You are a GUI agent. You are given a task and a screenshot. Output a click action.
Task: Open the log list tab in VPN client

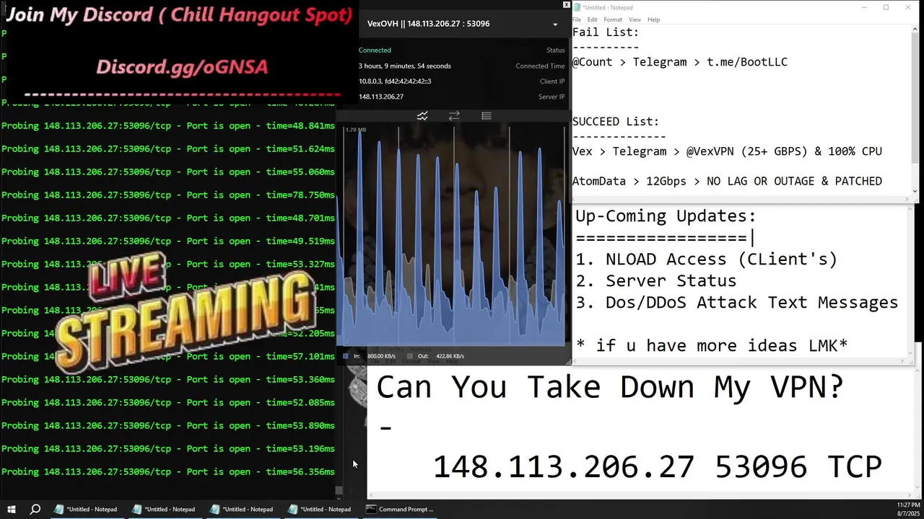click(487, 116)
